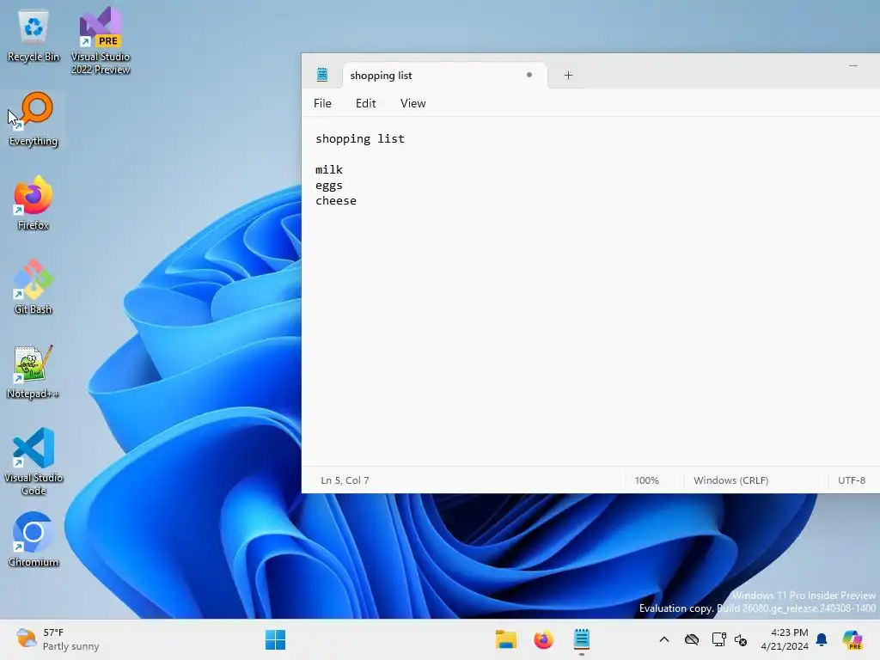Select the Firefox desktop shortcut
880x660 pixels.
pyautogui.click(x=34, y=203)
